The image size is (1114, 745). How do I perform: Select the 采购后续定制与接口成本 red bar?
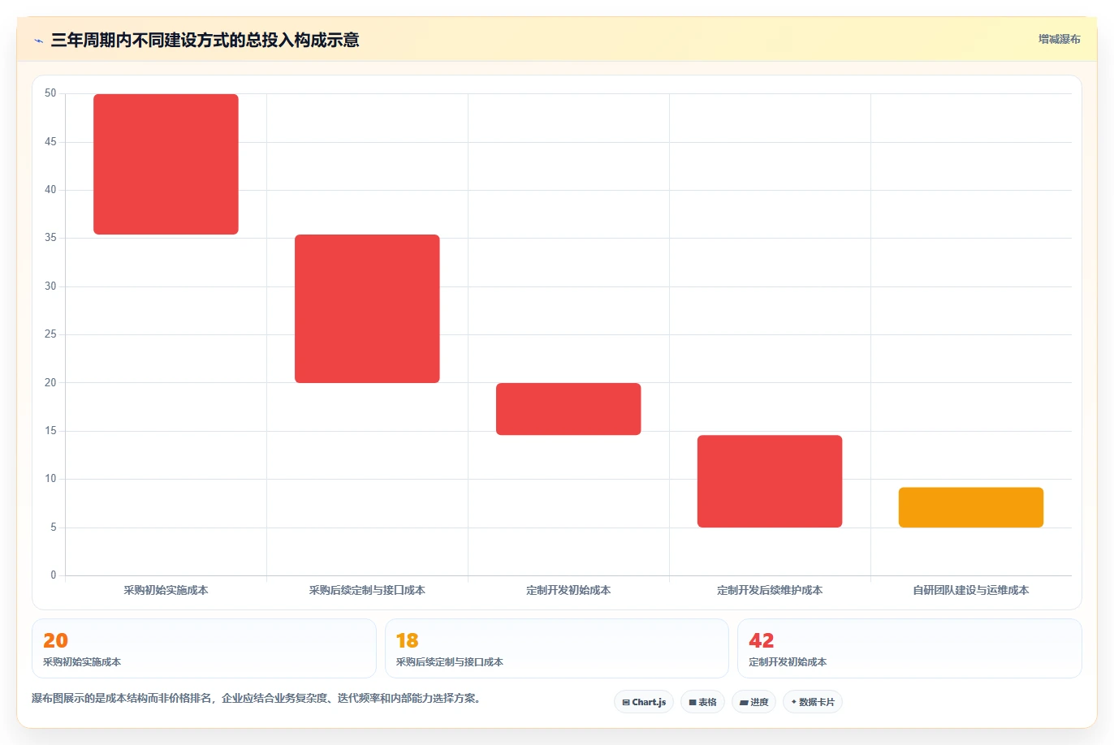pyautogui.click(x=367, y=308)
